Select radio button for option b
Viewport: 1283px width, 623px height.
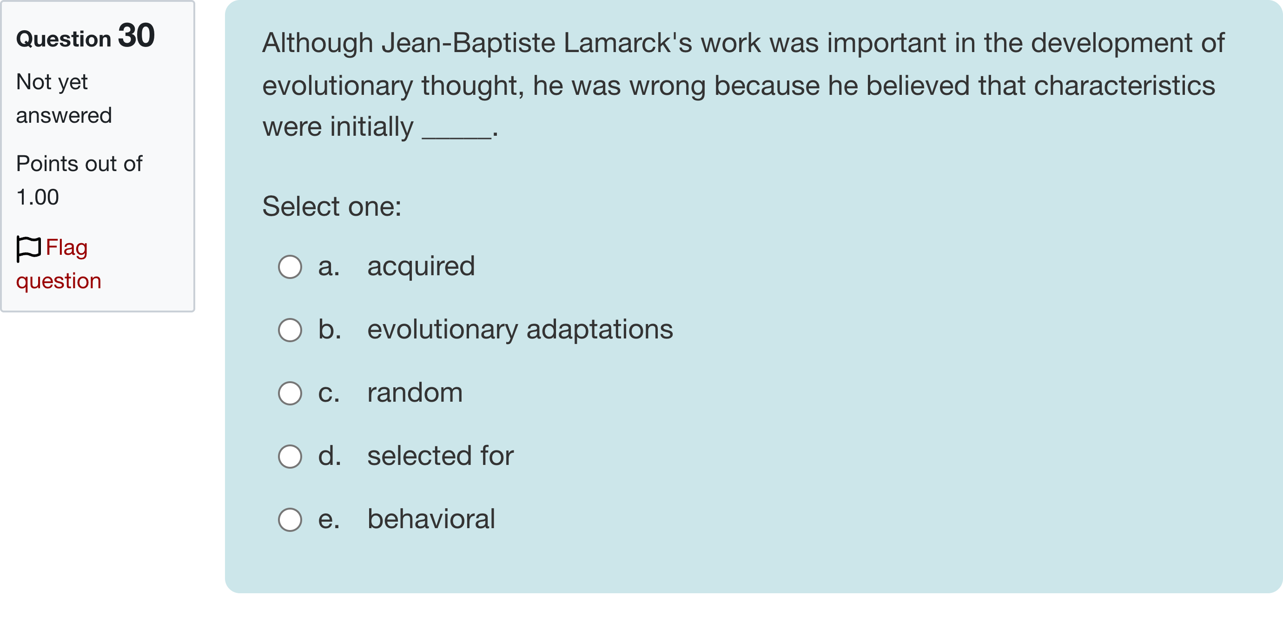point(290,330)
